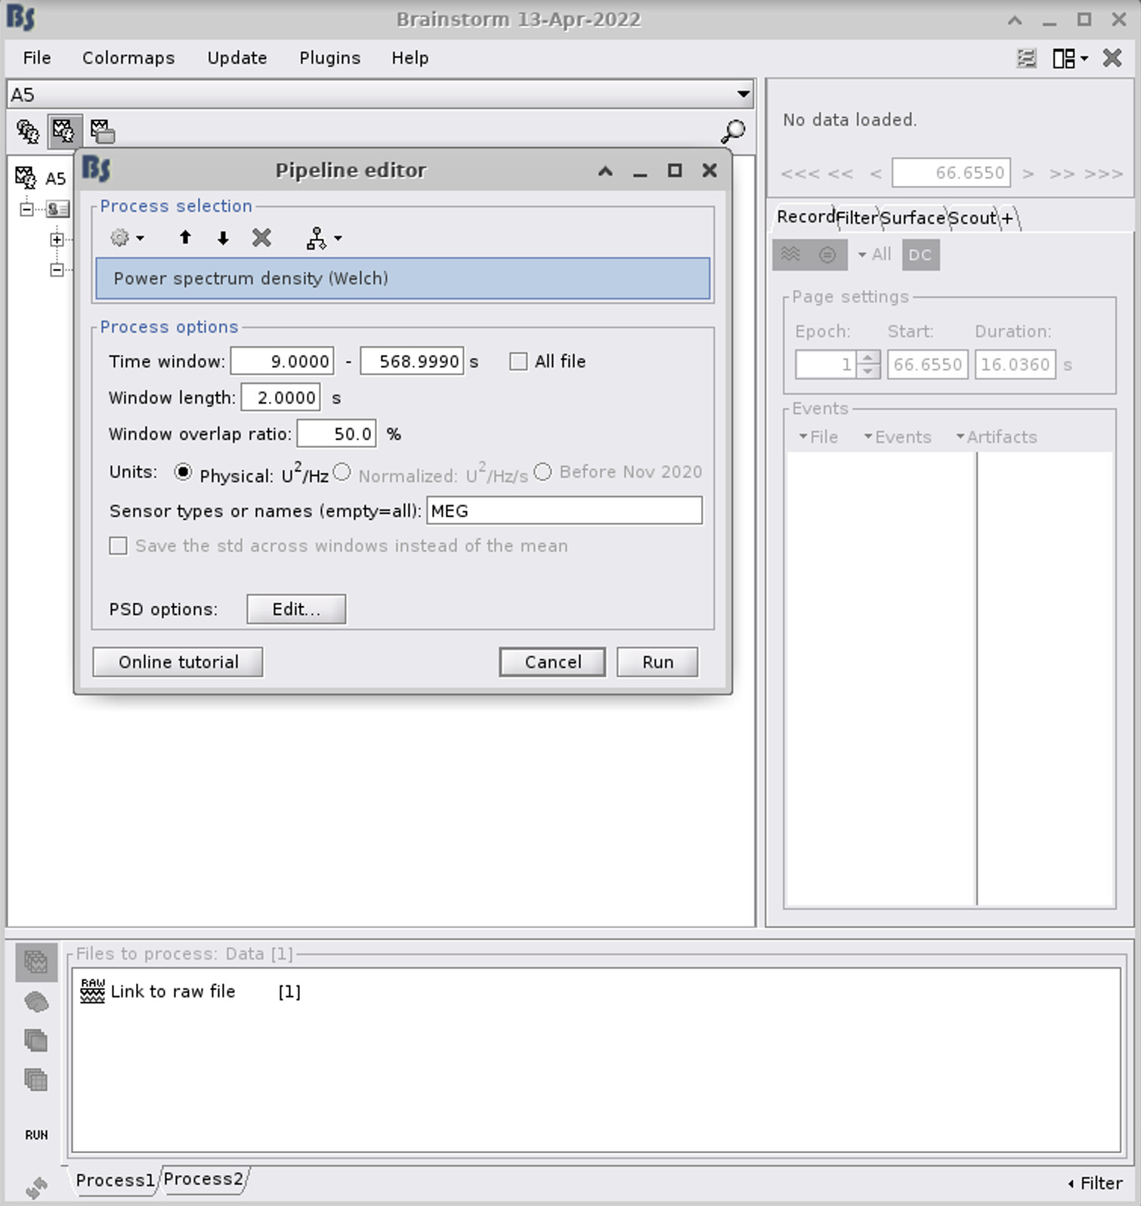Collapse the lowest minus-marked tree node
The width and height of the screenshot is (1141, 1206).
[57, 270]
